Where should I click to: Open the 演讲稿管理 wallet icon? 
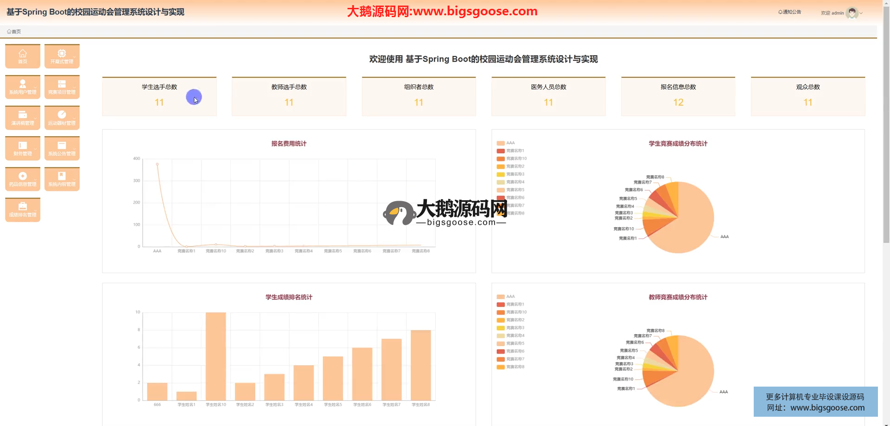[x=22, y=114]
